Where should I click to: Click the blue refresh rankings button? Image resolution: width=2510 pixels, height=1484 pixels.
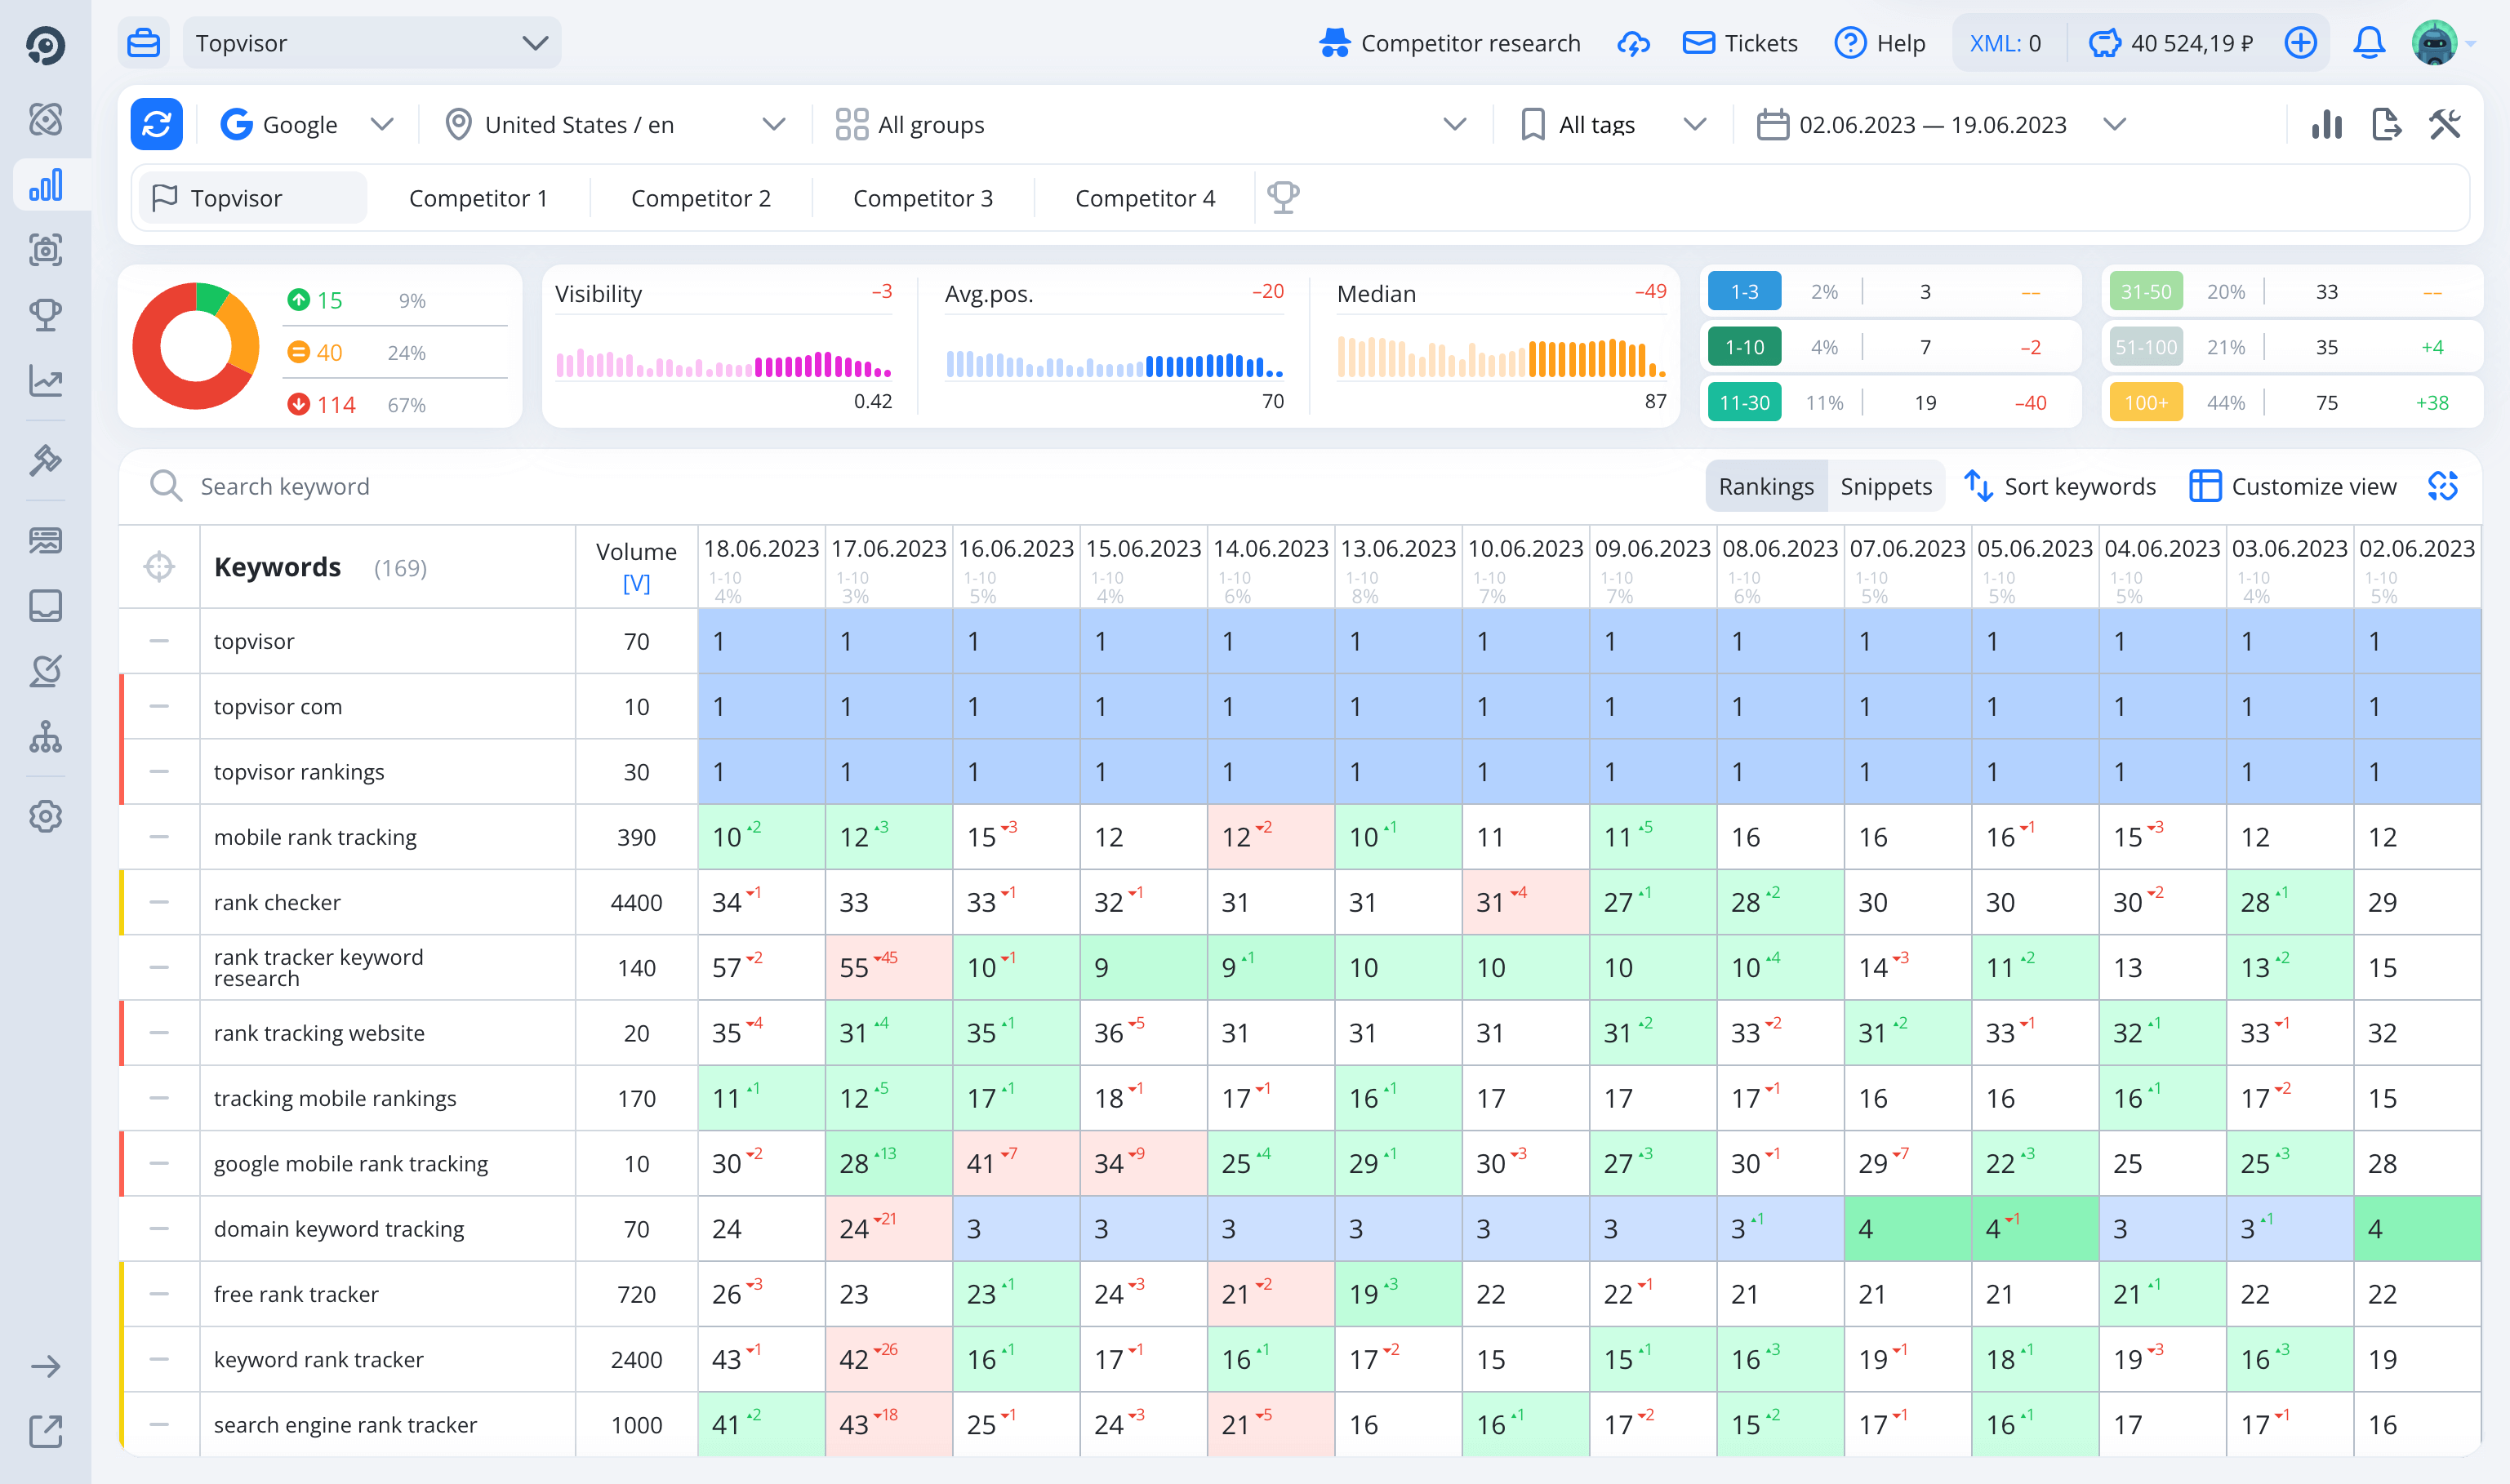click(x=156, y=125)
